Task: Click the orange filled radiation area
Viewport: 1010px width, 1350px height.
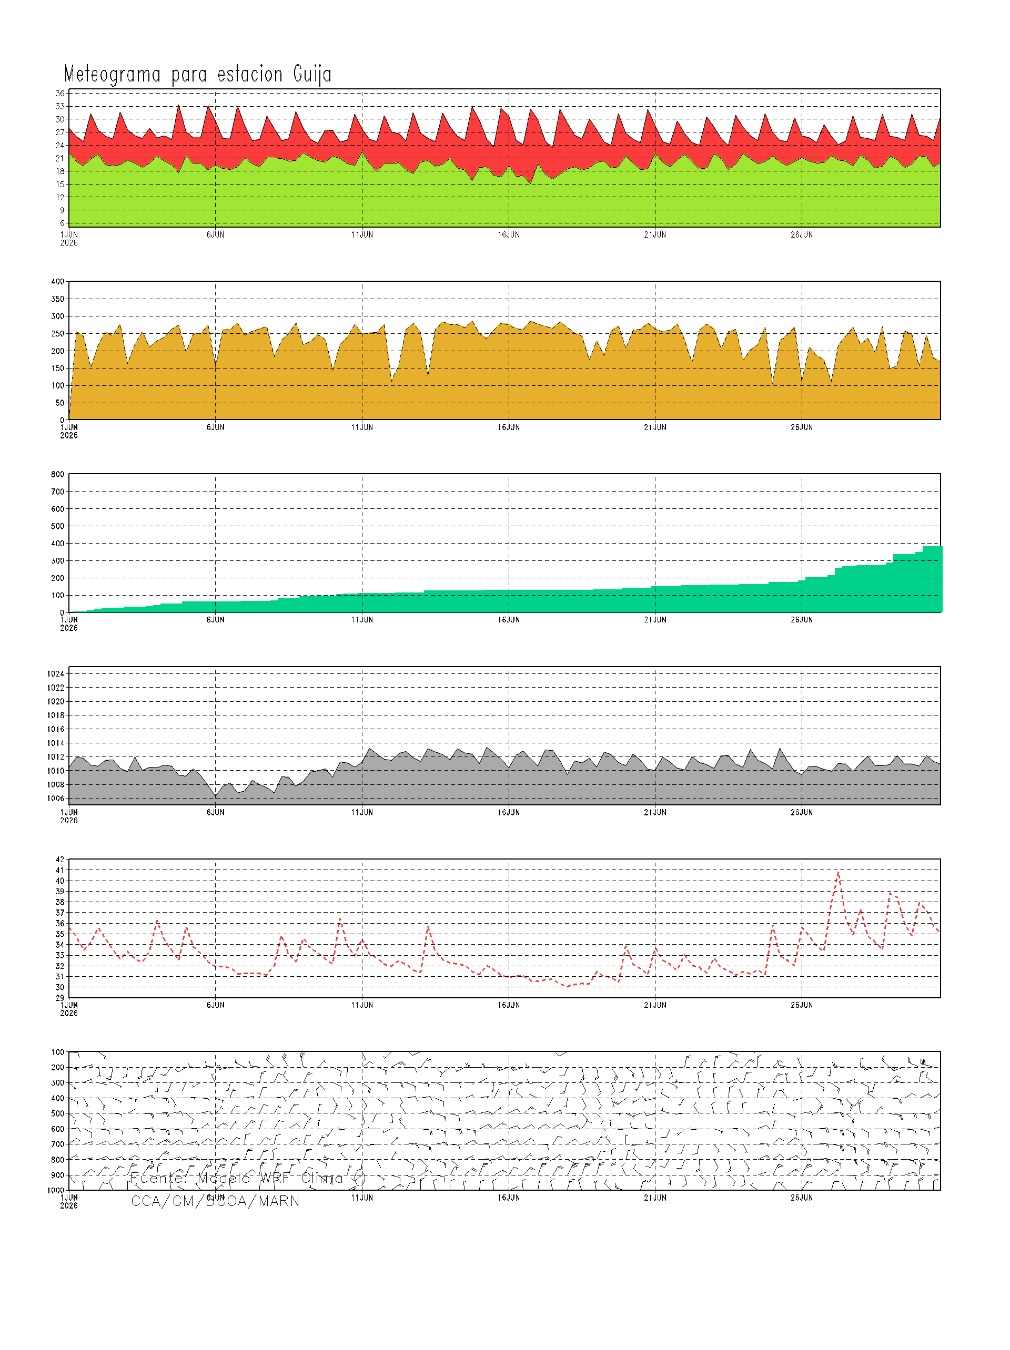Action: (489, 379)
